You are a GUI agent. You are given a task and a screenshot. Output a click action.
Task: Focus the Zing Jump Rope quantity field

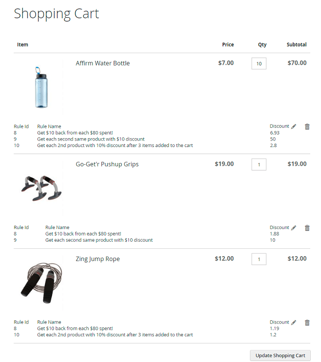[x=259, y=259]
